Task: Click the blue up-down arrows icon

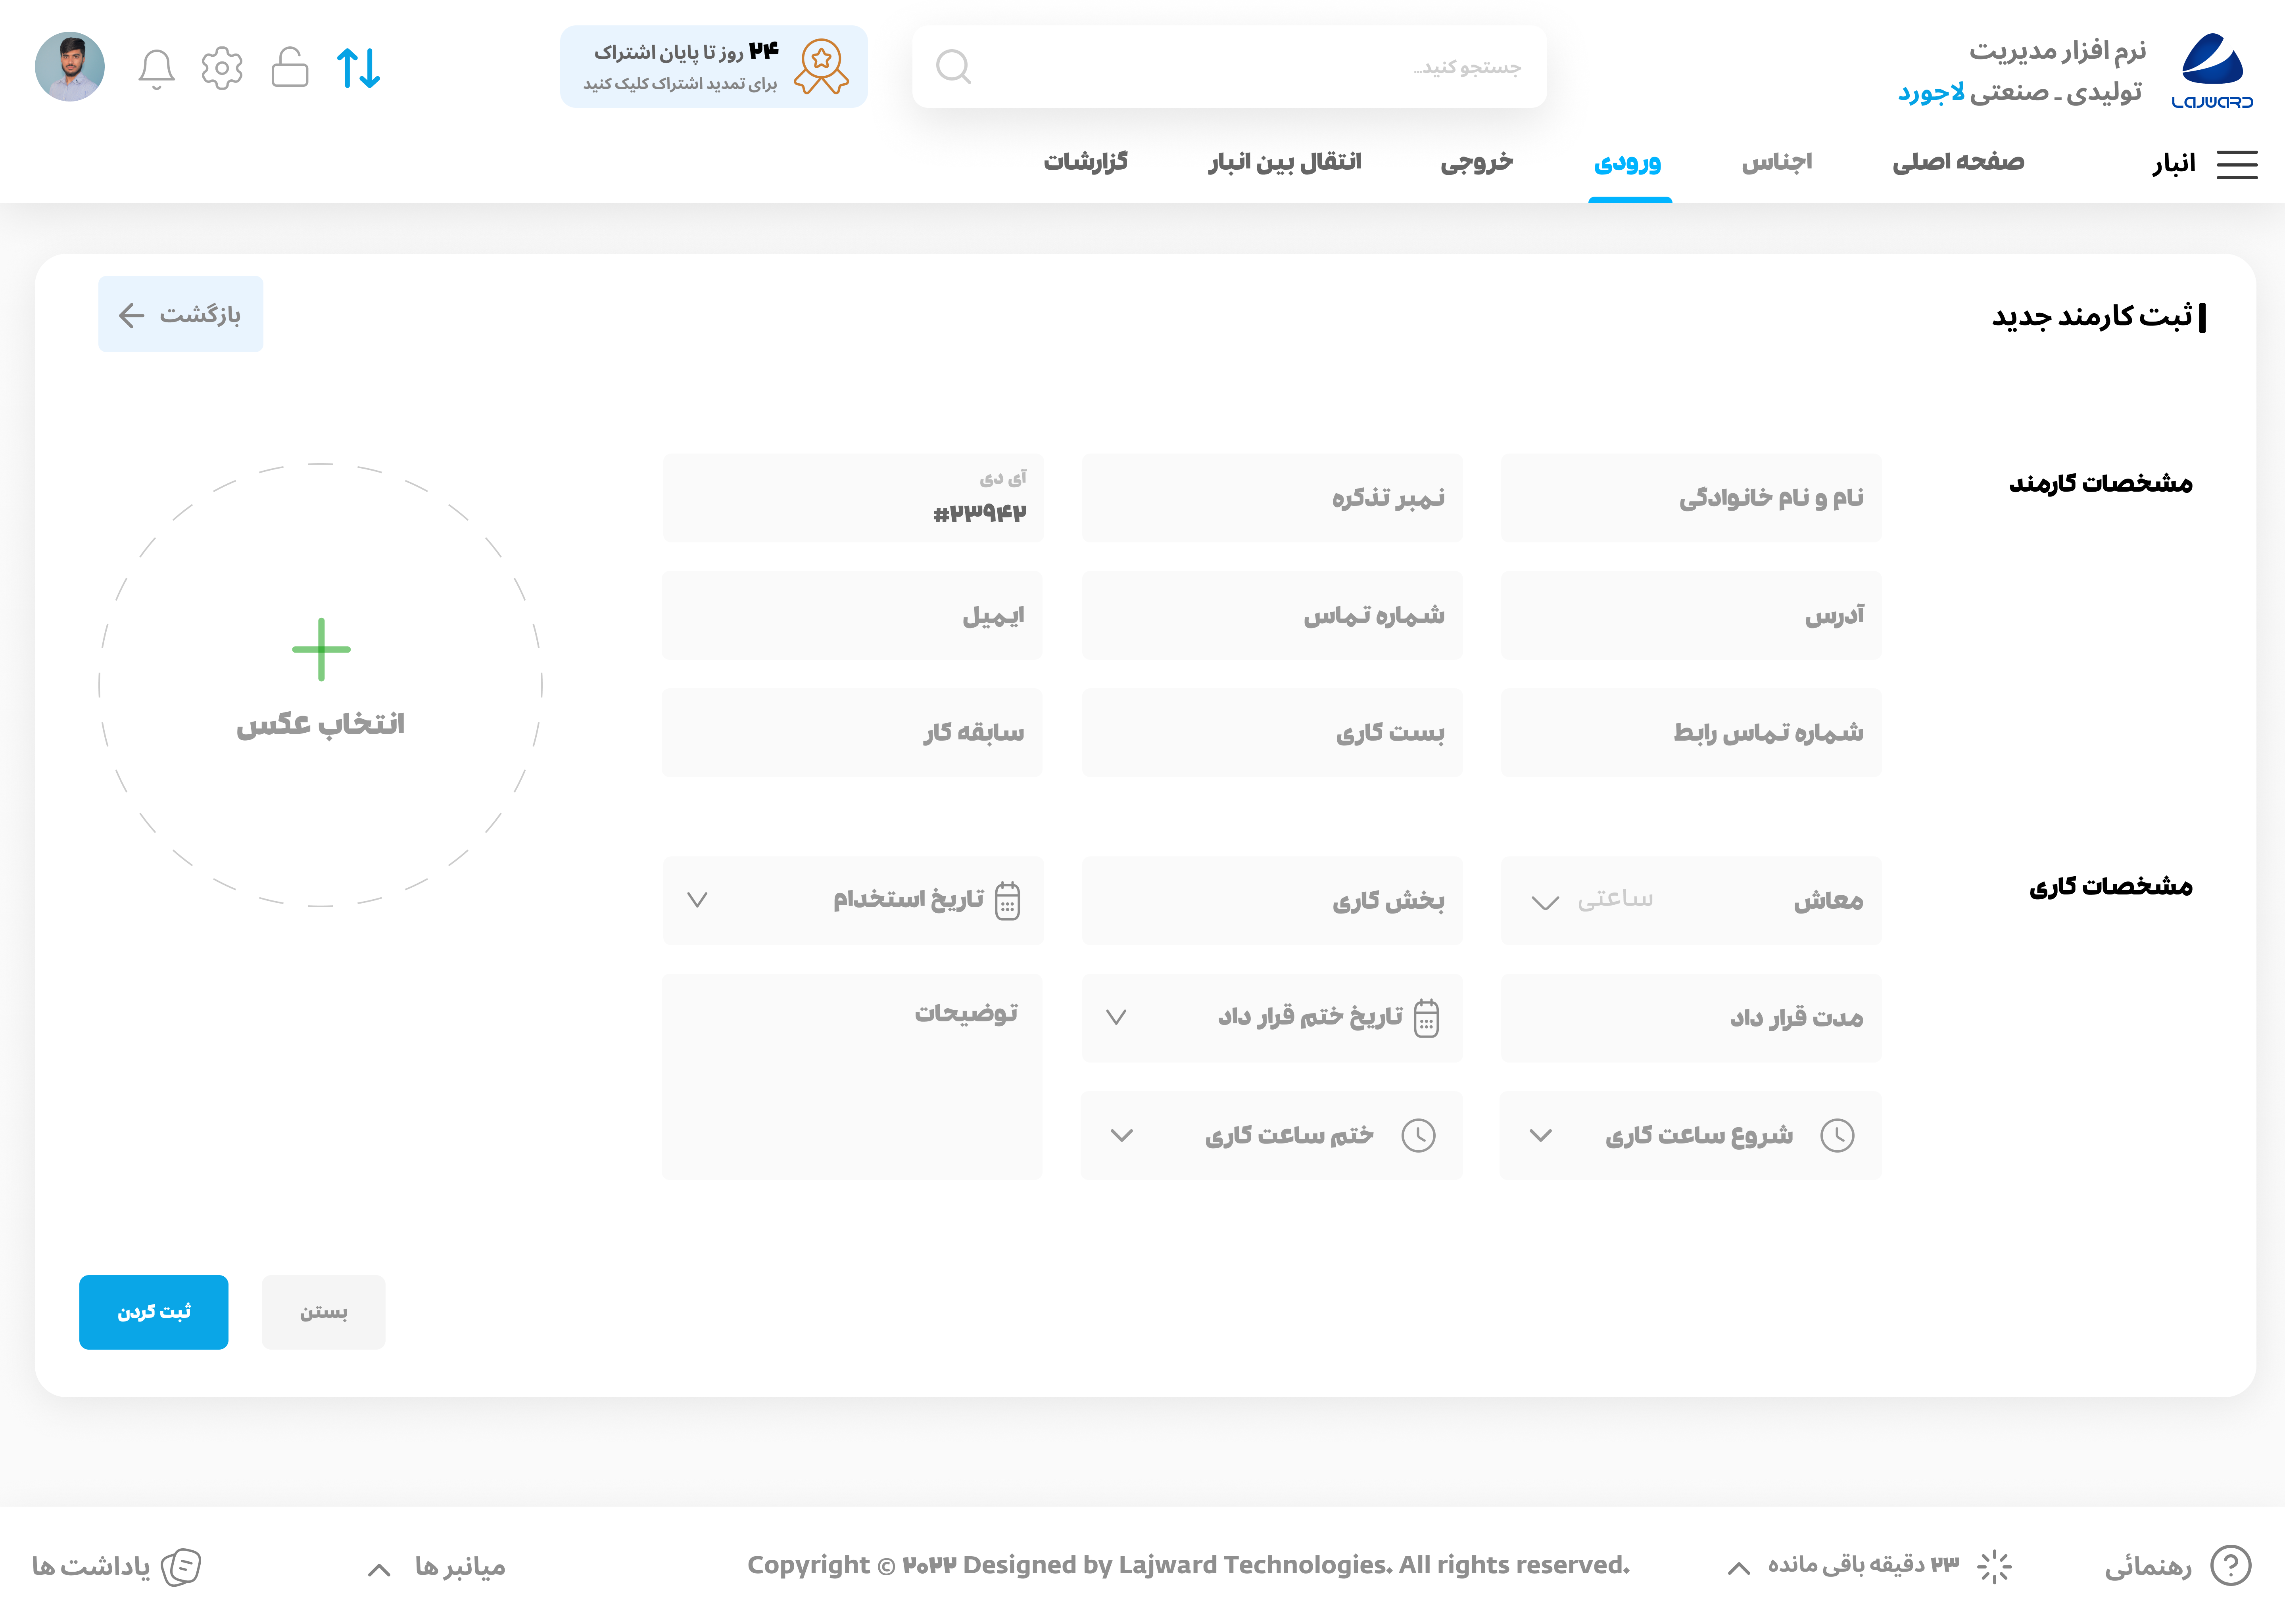Action: pos(358,68)
